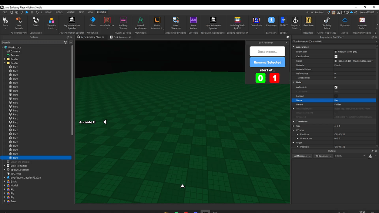Open the Assistant button
The image size is (379, 213).
(x=317, y=12)
